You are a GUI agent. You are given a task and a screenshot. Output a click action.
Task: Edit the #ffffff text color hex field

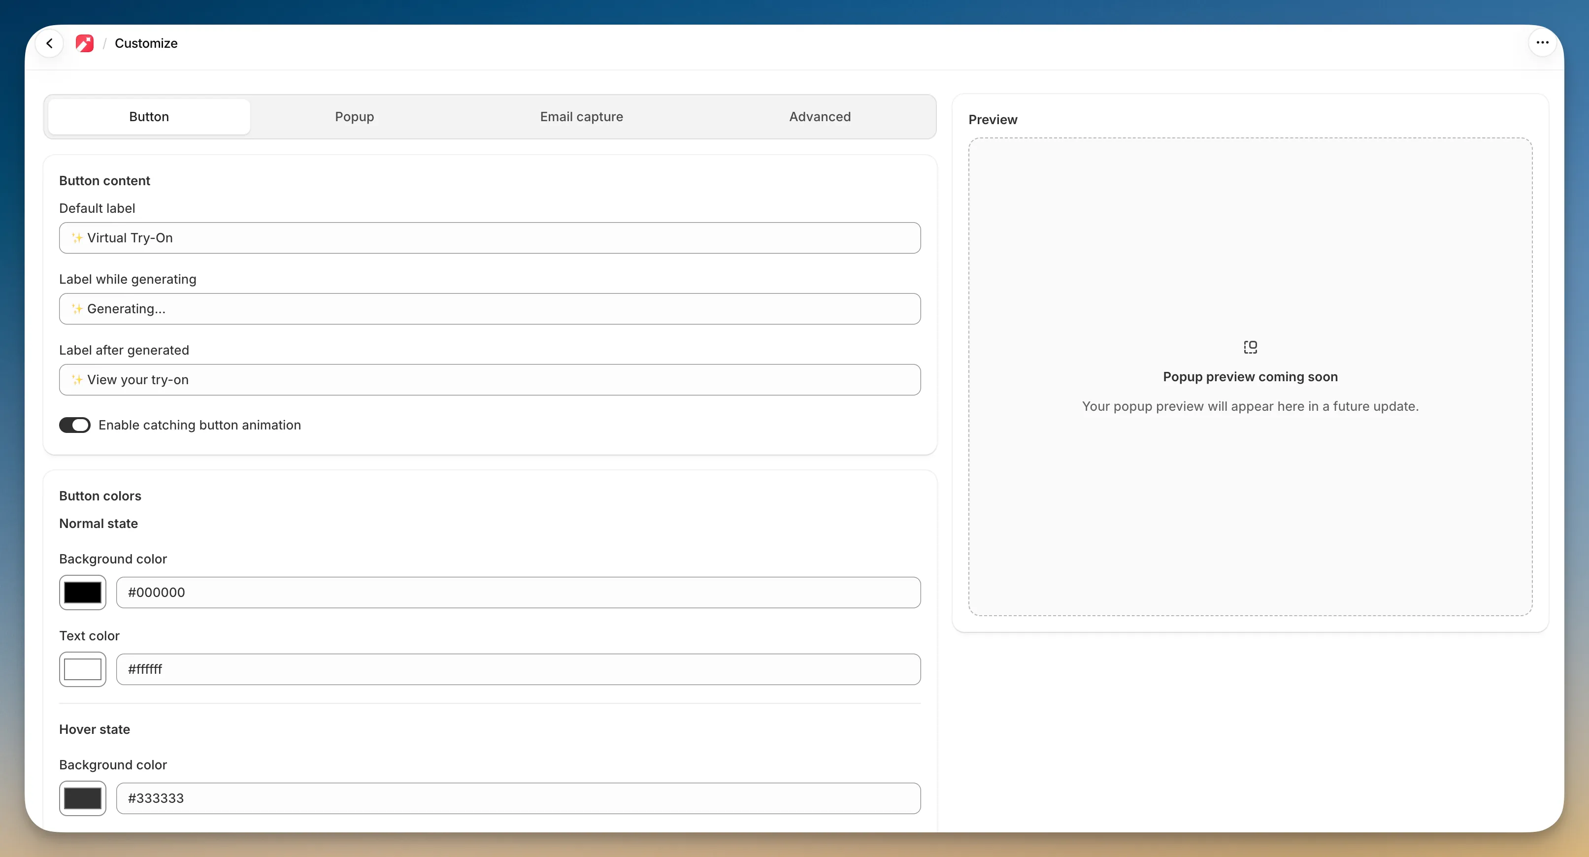(x=518, y=669)
